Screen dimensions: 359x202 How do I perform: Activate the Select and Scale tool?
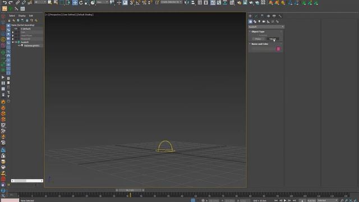[x=87, y=3]
